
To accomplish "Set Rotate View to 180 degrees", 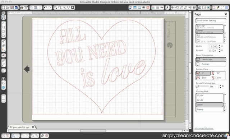I will [203, 78].
